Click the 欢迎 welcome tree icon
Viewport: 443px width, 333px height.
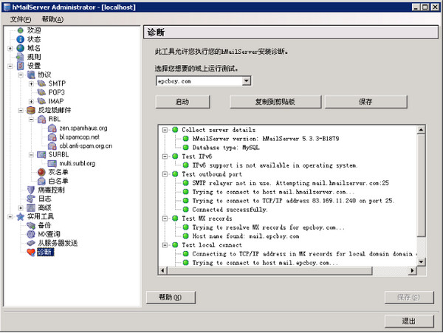21,30
